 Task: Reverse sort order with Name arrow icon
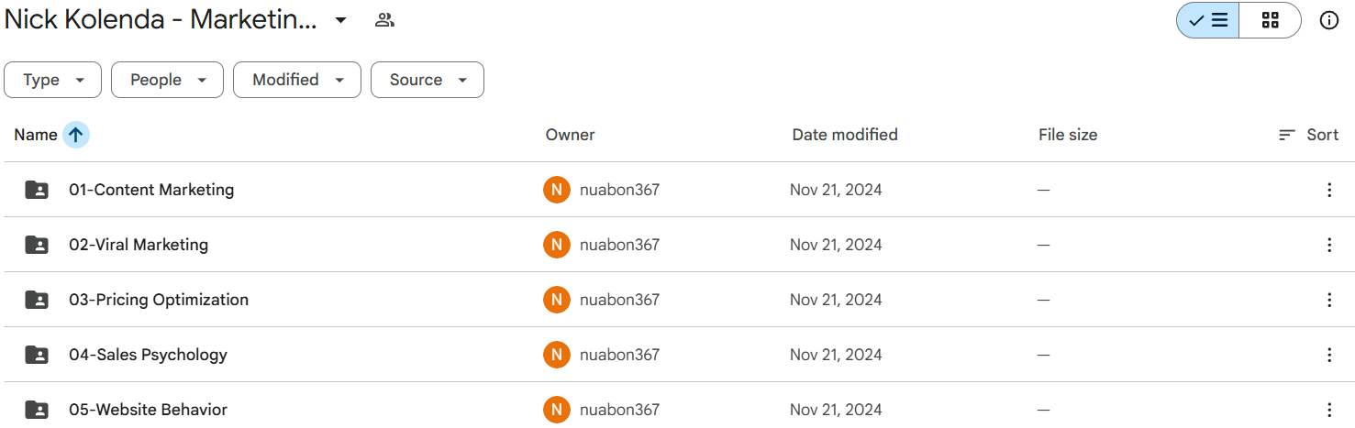click(x=76, y=135)
